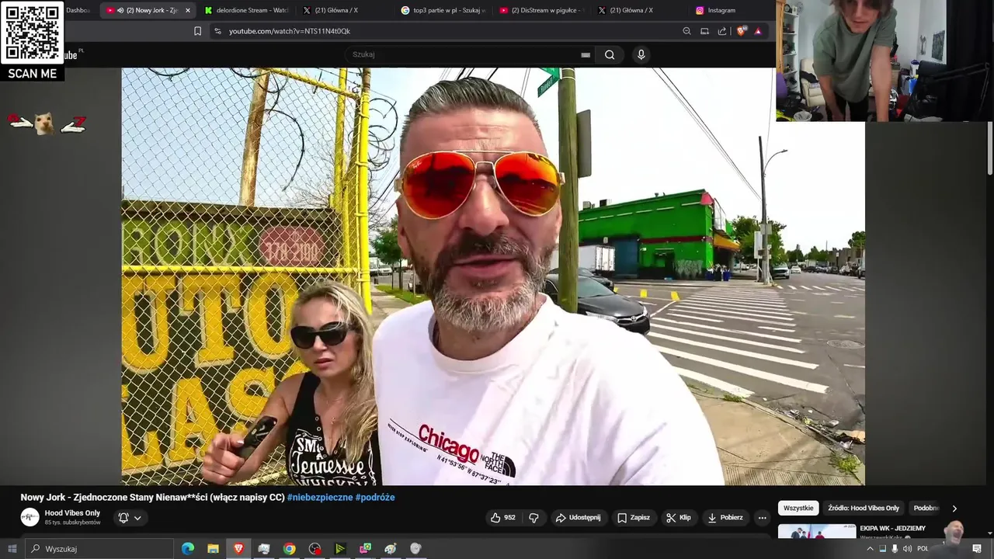Open Brave Rewards triangle icon
The height and width of the screenshot is (559, 994).
coord(758,31)
